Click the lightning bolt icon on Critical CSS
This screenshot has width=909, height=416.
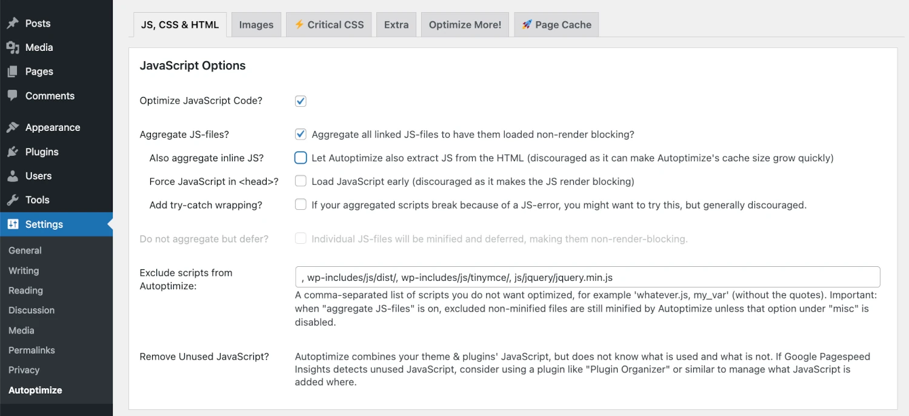(x=299, y=24)
